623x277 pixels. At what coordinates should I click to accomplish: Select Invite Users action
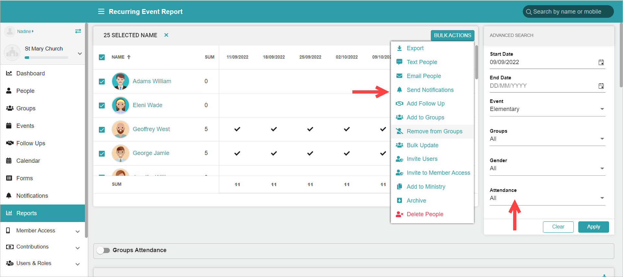coord(432,159)
